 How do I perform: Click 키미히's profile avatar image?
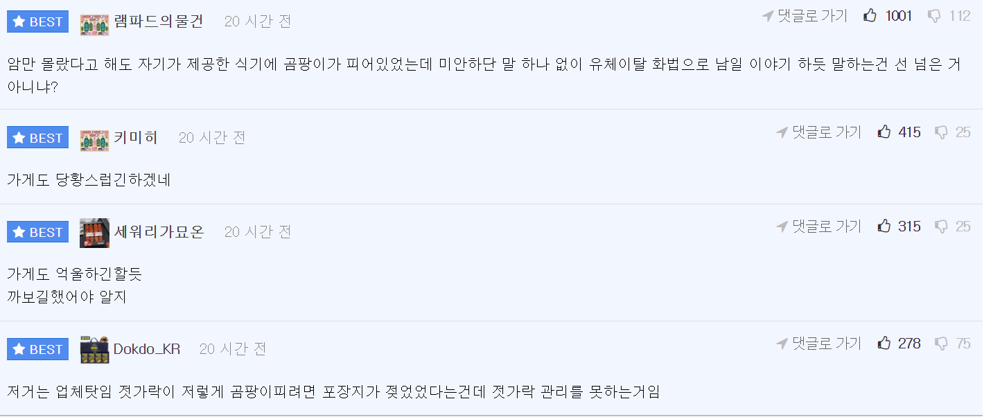(x=94, y=138)
